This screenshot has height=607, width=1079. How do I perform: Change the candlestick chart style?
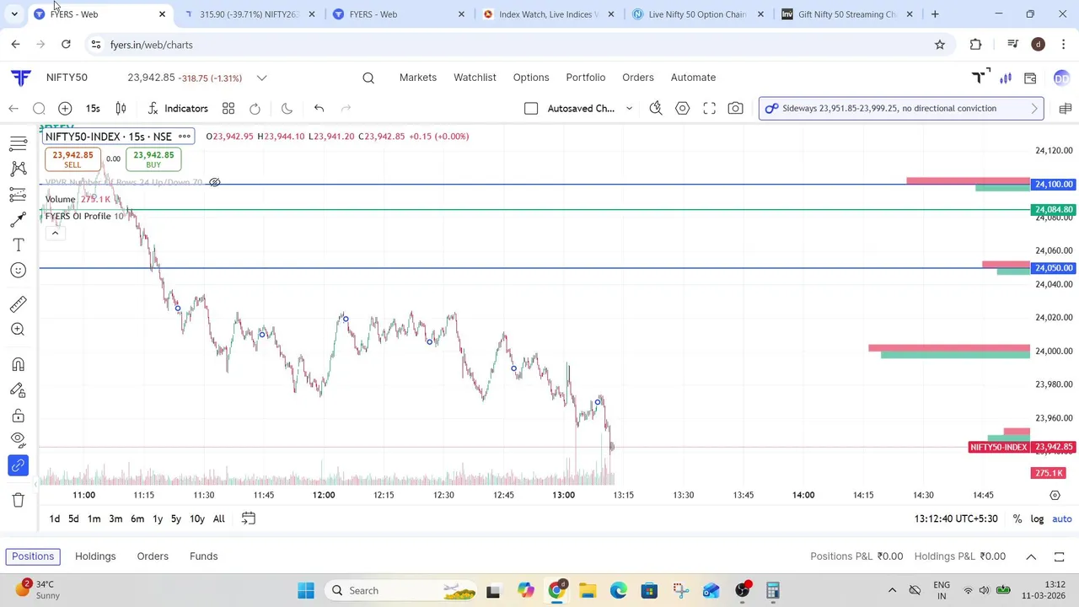[x=121, y=108]
